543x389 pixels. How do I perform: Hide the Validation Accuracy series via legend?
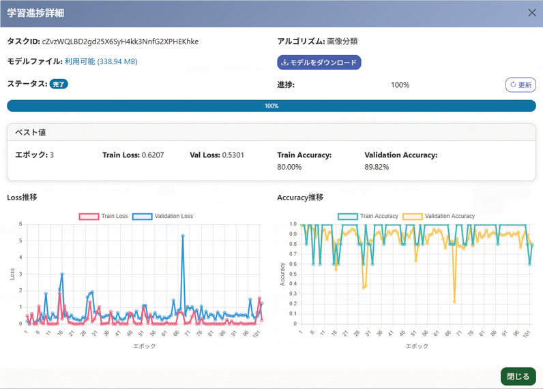[439, 216]
